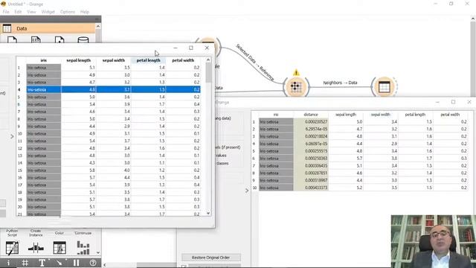Click front table vertical scrollbar thumb
The height and width of the screenshot is (268, 476).
click(x=208, y=72)
